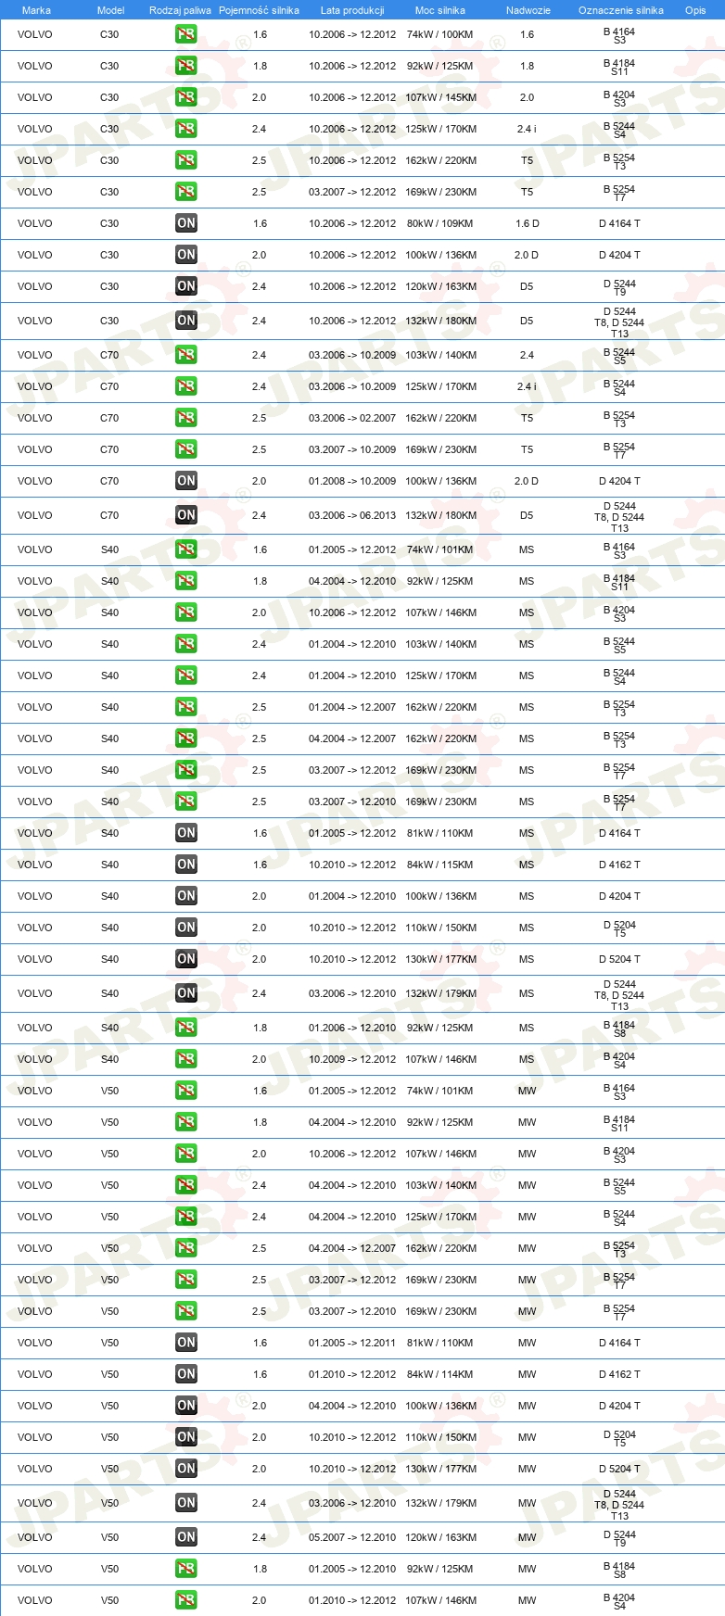This screenshot has height=1616, width=725.
Task: Select petrol icon in C30 162kW / 220KM row
Action: [186, 160]
